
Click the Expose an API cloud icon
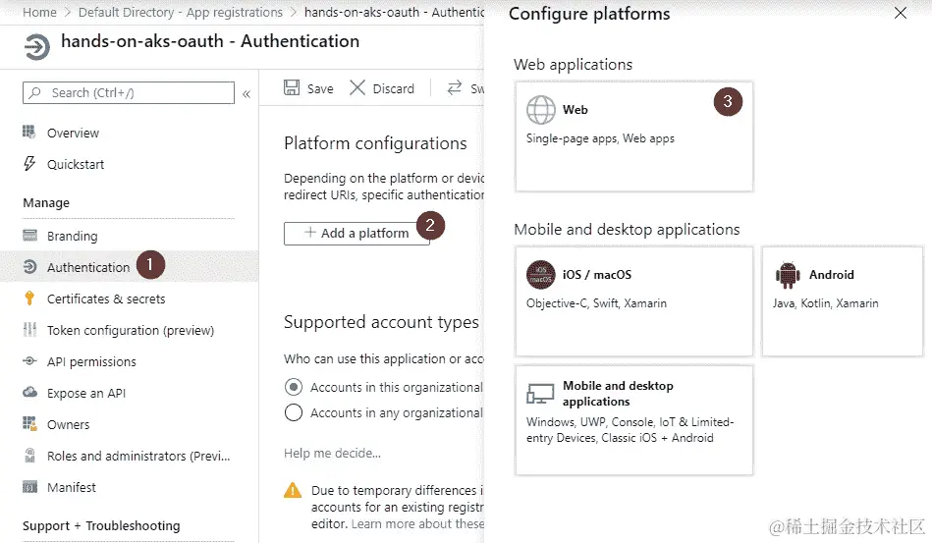(x=30, y=393)
